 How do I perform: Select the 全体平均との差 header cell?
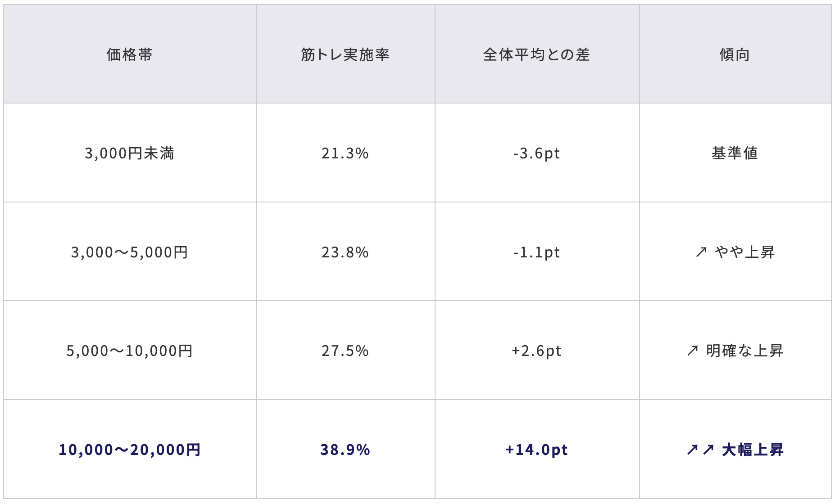pos(536,54)
